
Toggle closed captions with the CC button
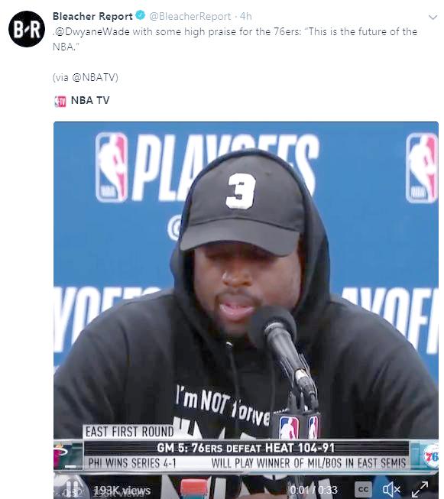pos(364,489)
